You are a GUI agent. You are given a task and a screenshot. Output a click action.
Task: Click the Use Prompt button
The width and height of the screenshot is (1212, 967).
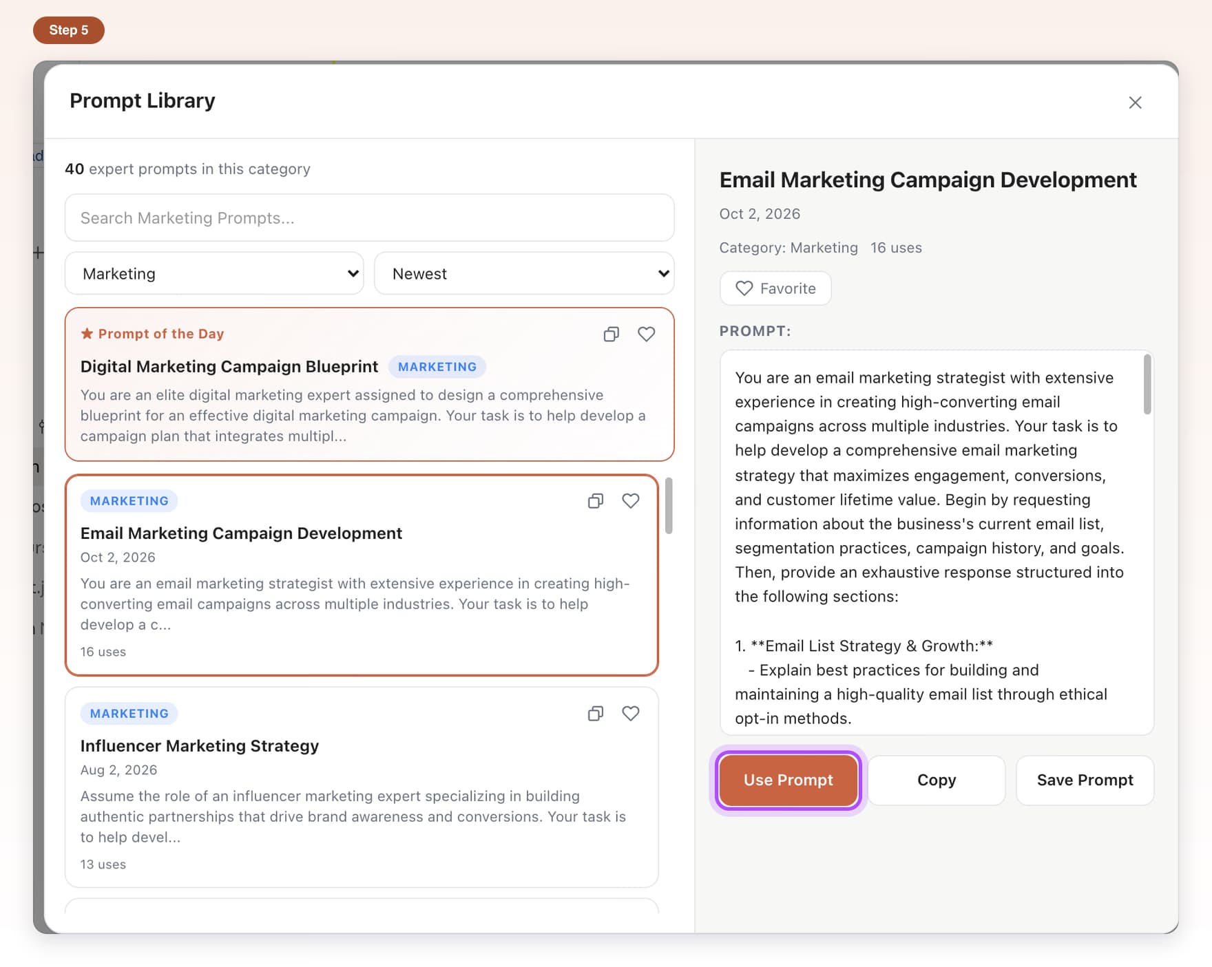coord(788,780)
